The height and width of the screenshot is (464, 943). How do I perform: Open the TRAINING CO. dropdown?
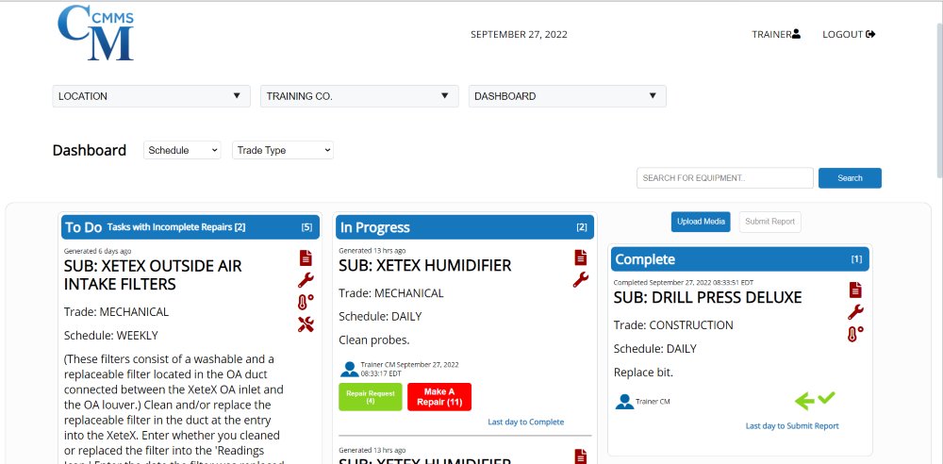[359, 96]
